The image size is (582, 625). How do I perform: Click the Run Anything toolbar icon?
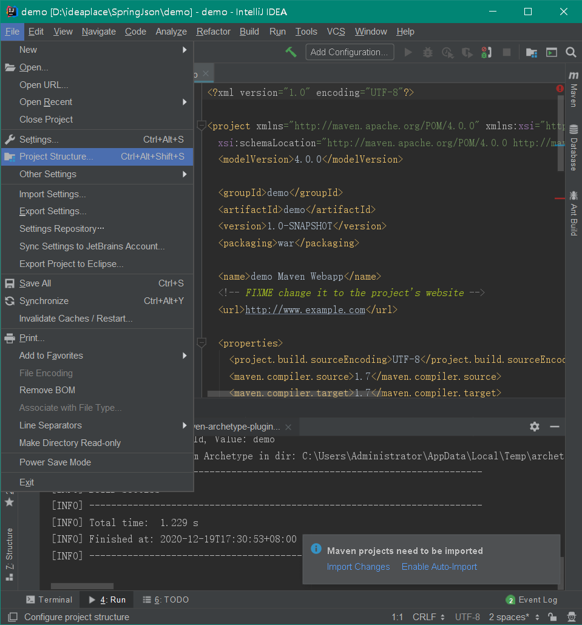(x=551, y=52)
